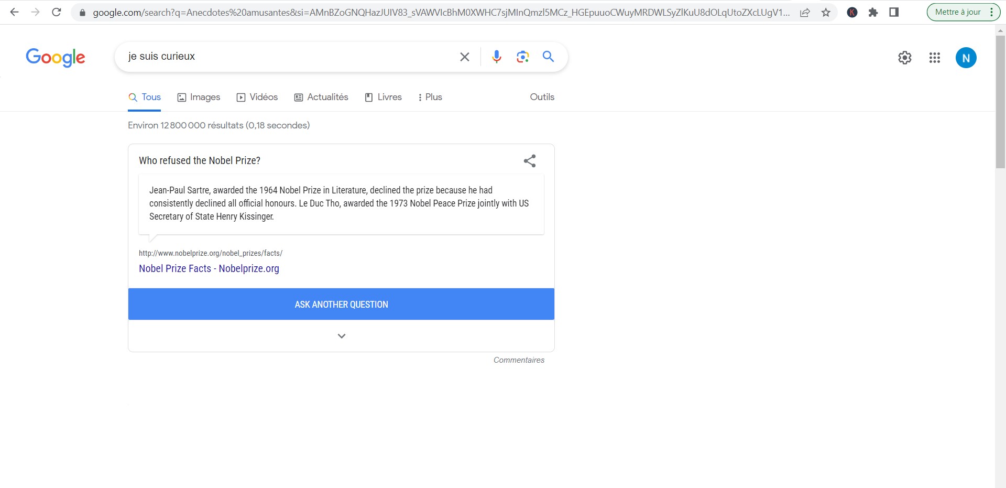Bookmark this page with star icon
This screenshot has width=1006, height=488.
[x=826, y=13]
